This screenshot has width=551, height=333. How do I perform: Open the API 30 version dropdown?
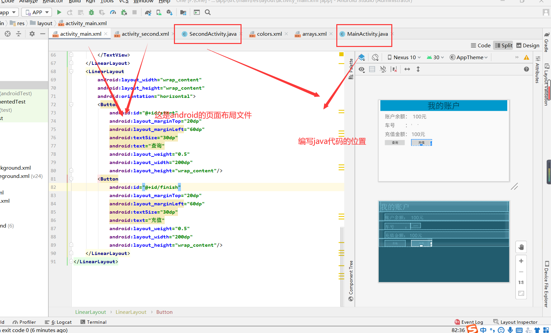point(435,57)
